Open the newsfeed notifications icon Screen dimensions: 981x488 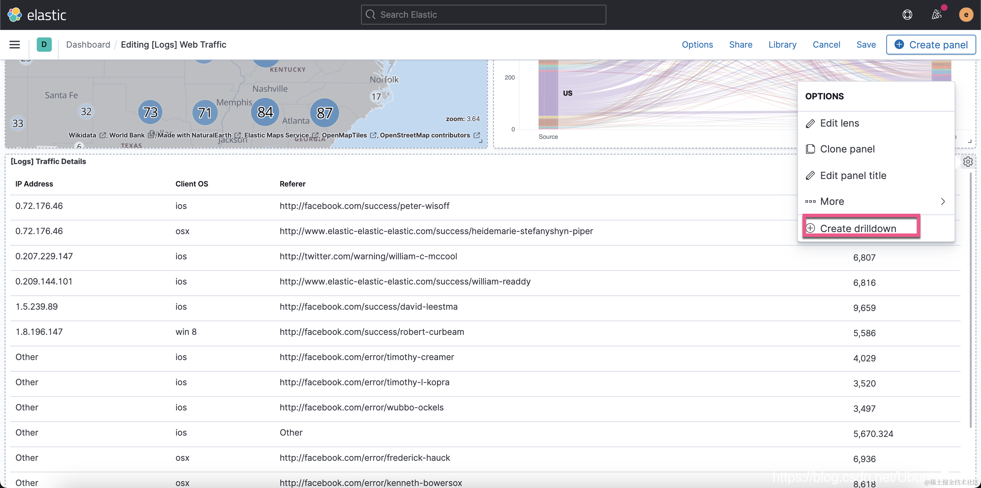point(936,15)
